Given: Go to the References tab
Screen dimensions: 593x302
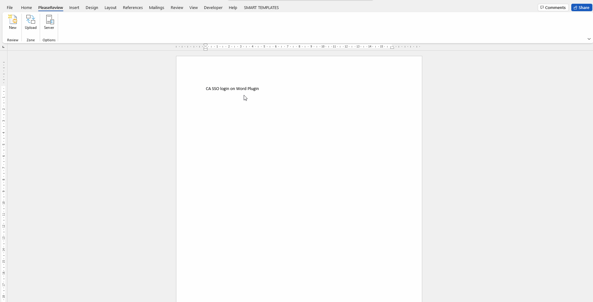Looking at the screenshot, I should pyautogui.click(x=133, y=7).
